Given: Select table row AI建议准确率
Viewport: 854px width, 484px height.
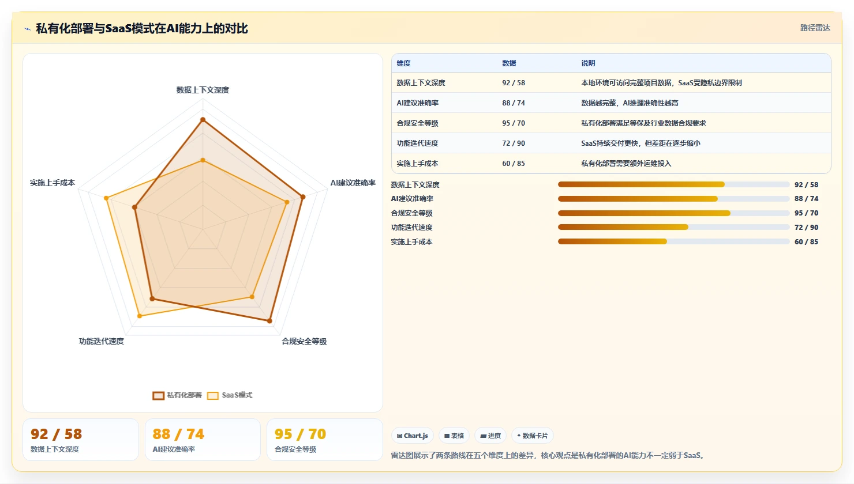Looking at the screenshot, I should [x=611, y=103].
